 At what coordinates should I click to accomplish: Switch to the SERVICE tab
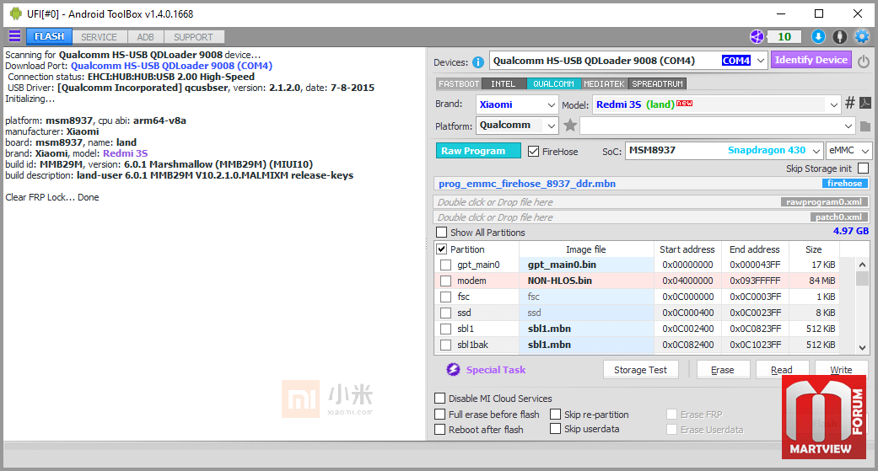point(100,37)
